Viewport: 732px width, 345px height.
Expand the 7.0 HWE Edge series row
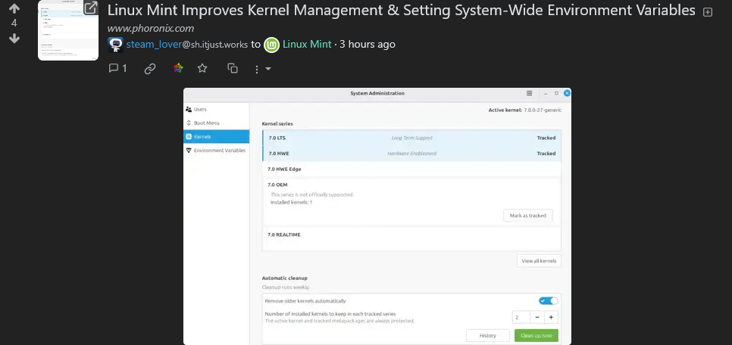click(411, 169)
